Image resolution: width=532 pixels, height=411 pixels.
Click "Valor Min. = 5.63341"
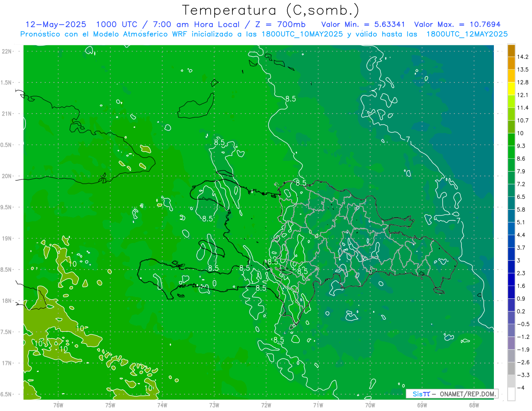click(x=364, y=24)
